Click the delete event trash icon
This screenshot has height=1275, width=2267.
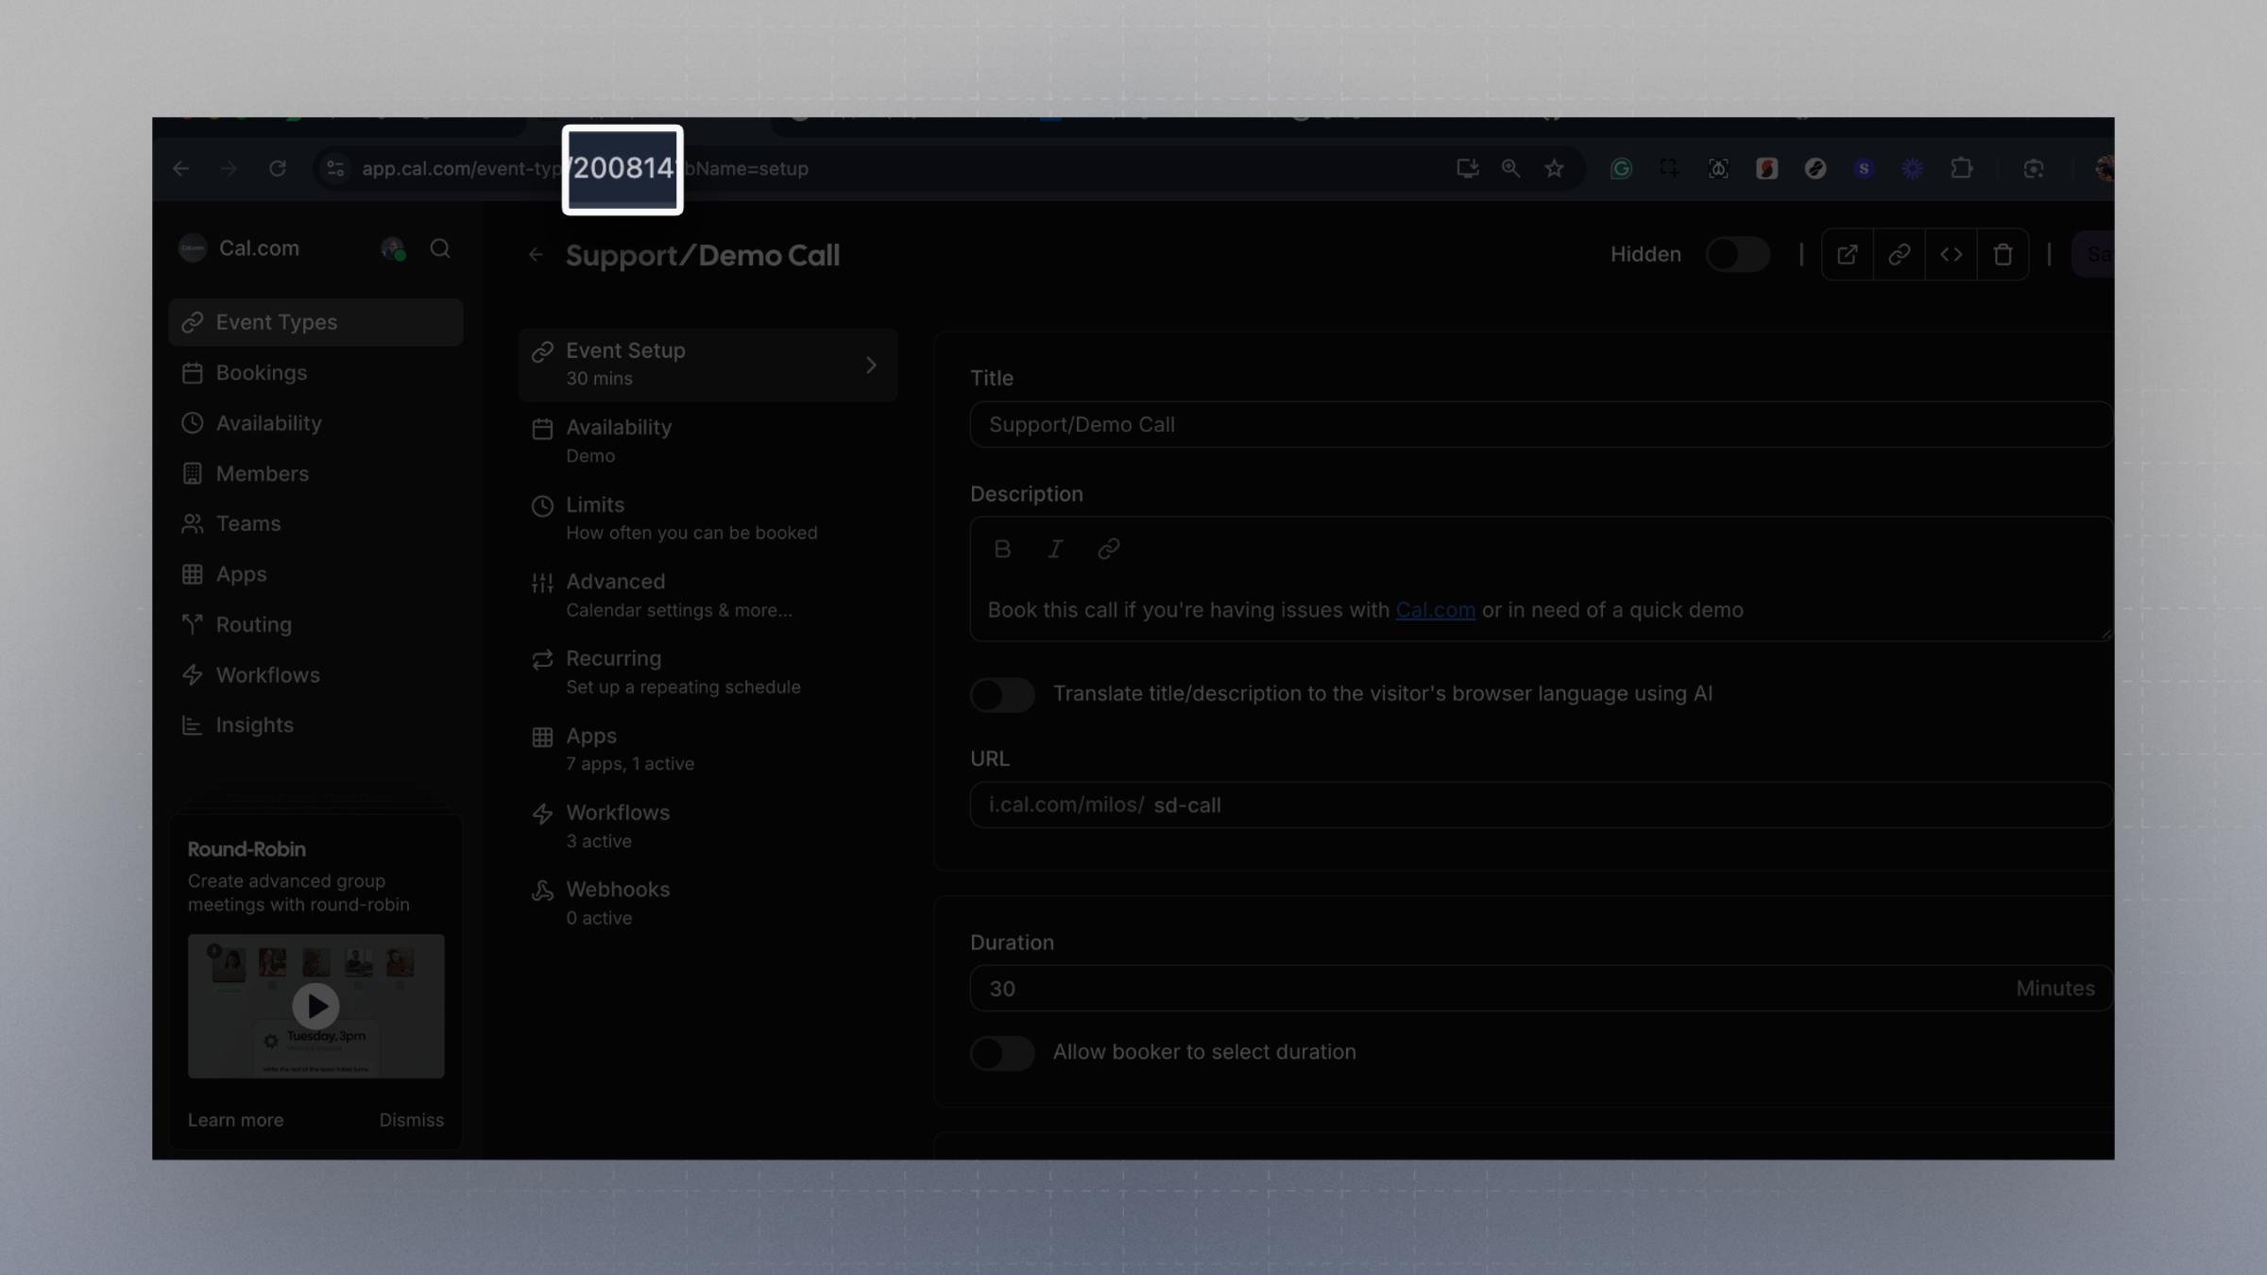(x=2003, y=254)
